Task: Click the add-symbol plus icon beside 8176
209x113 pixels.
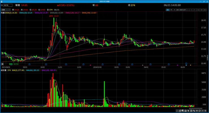Action: (x=2, y=5)
